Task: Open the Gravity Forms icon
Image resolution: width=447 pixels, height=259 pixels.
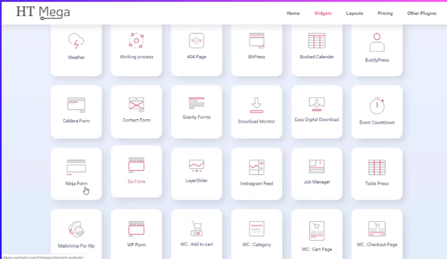Action: [197, 103]
